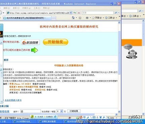Open the 收藏夹(A) menu

click(x=27, y=8)
